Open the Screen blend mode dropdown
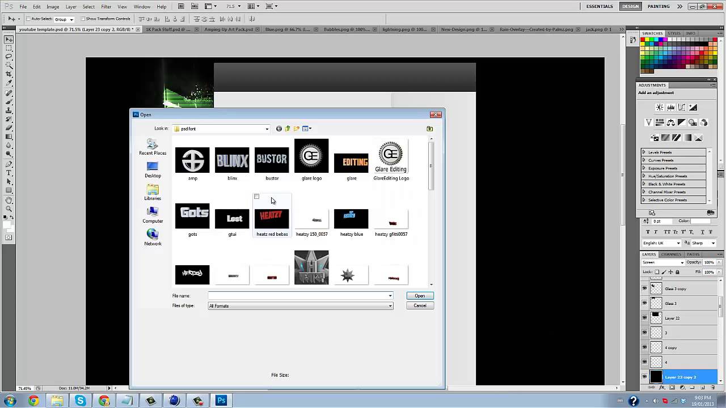The height and width of the screenshot is (408, 726). click(x=663, y=262)
